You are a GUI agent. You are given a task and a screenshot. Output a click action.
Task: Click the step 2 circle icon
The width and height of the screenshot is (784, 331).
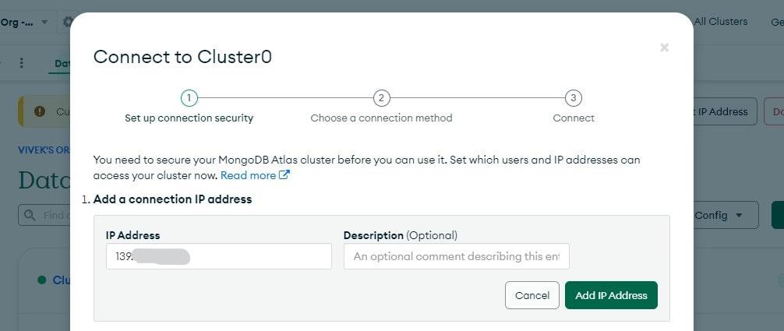tap(381, 98)
